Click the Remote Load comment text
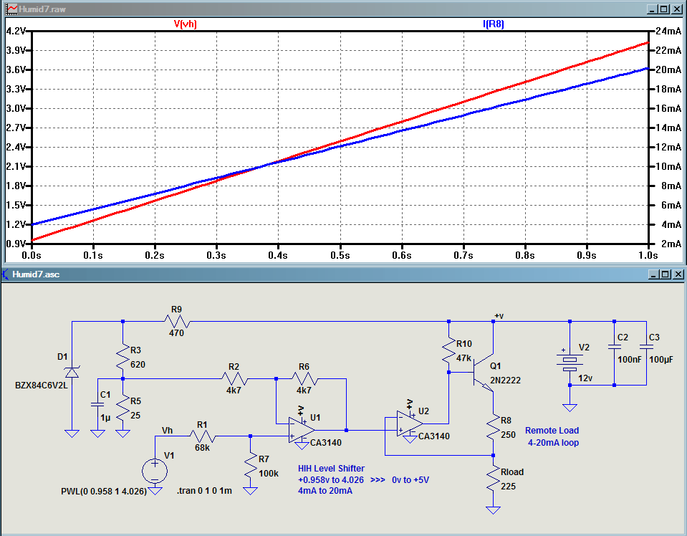Viewport: 687px width, 536px height. (552, 431)
